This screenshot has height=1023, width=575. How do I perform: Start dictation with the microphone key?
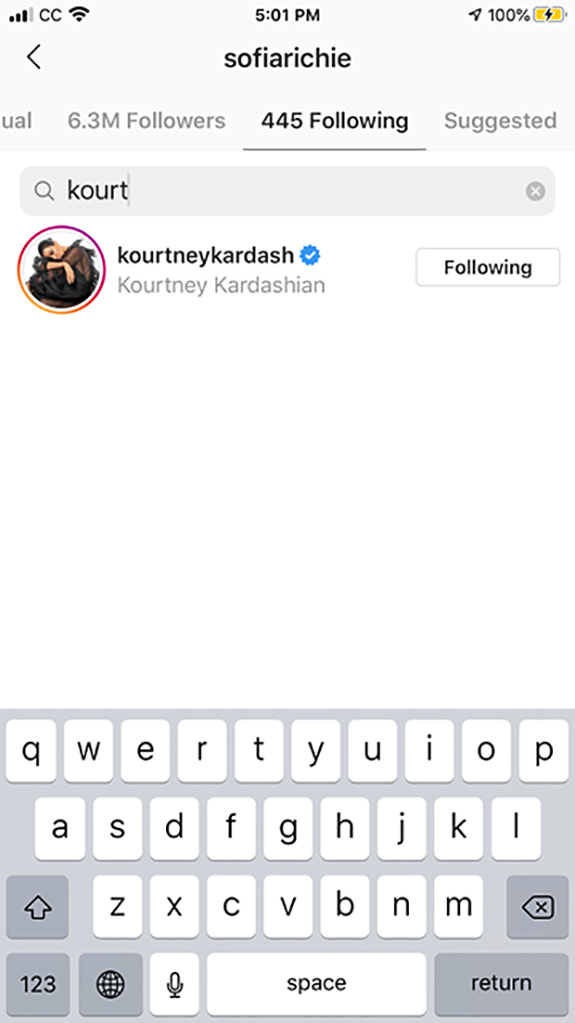[174, 984]
